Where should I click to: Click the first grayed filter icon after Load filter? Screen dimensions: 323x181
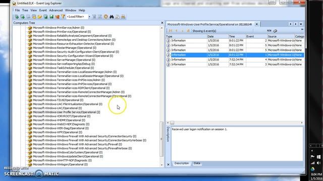(x=94, y=17)
